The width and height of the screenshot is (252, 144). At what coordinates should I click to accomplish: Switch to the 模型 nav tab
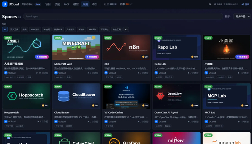point(76,4)
